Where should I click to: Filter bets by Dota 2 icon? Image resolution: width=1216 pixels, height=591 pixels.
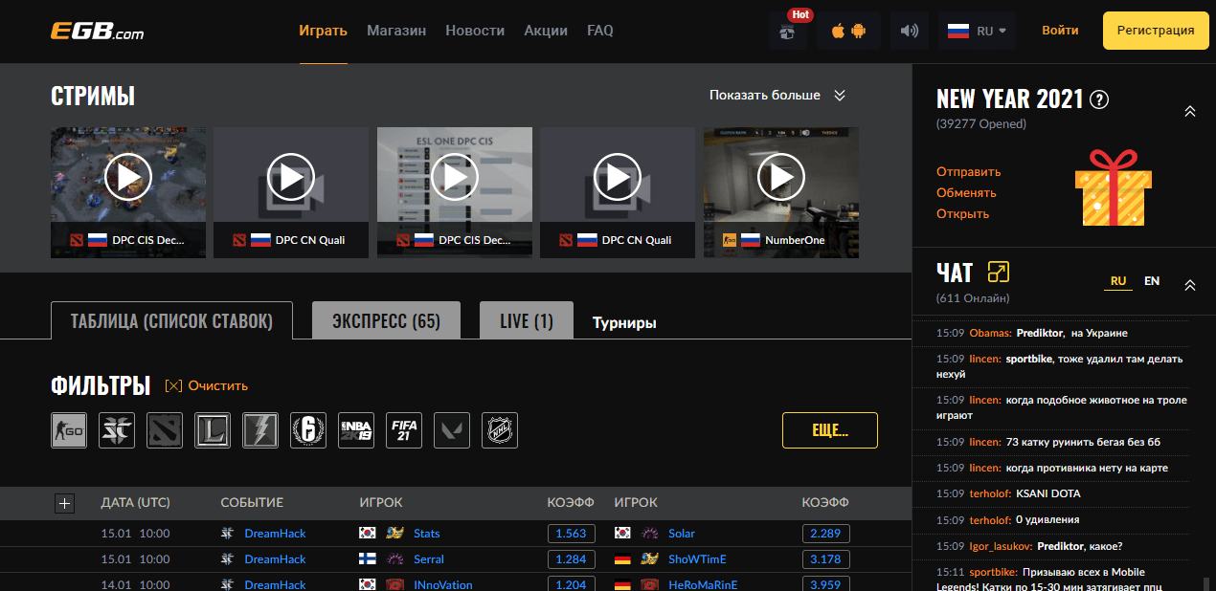(x=165, y=430)
